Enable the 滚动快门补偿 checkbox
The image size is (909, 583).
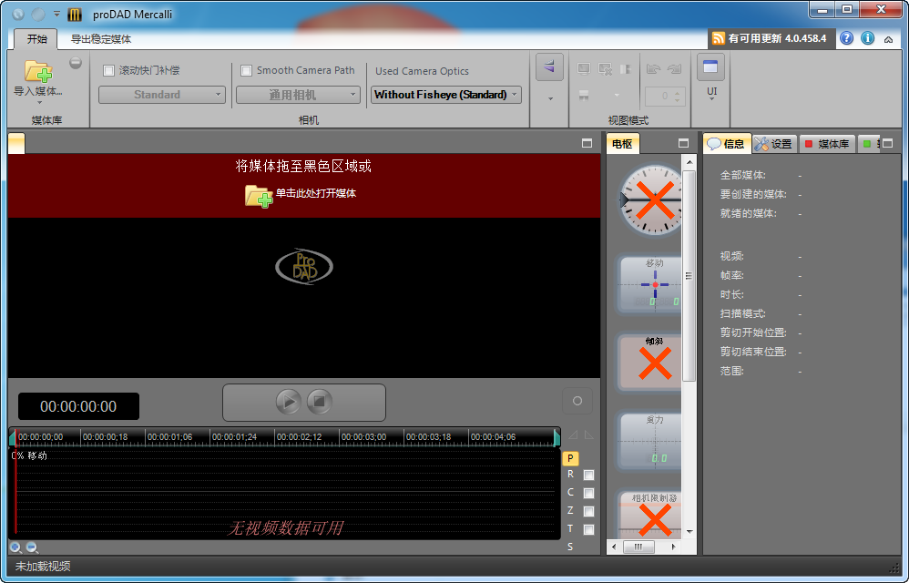(x=108, y=71)
